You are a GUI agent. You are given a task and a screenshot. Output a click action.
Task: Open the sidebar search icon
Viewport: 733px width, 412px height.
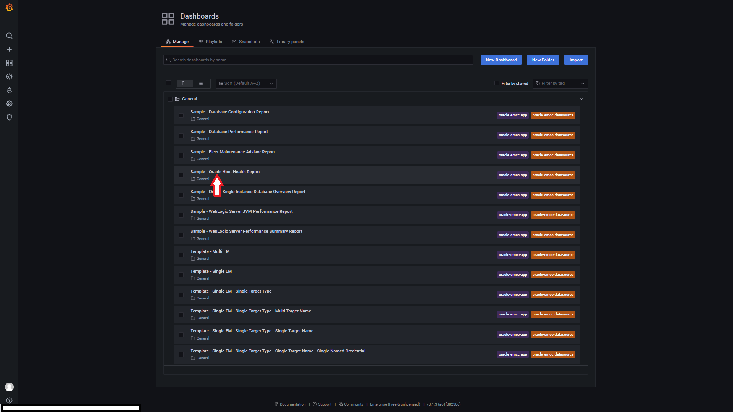tap(9, 36)
